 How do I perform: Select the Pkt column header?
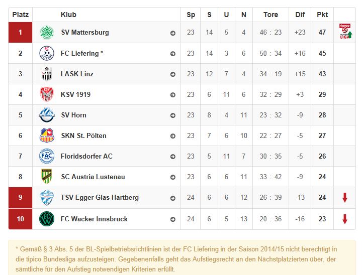click(322, 15)
